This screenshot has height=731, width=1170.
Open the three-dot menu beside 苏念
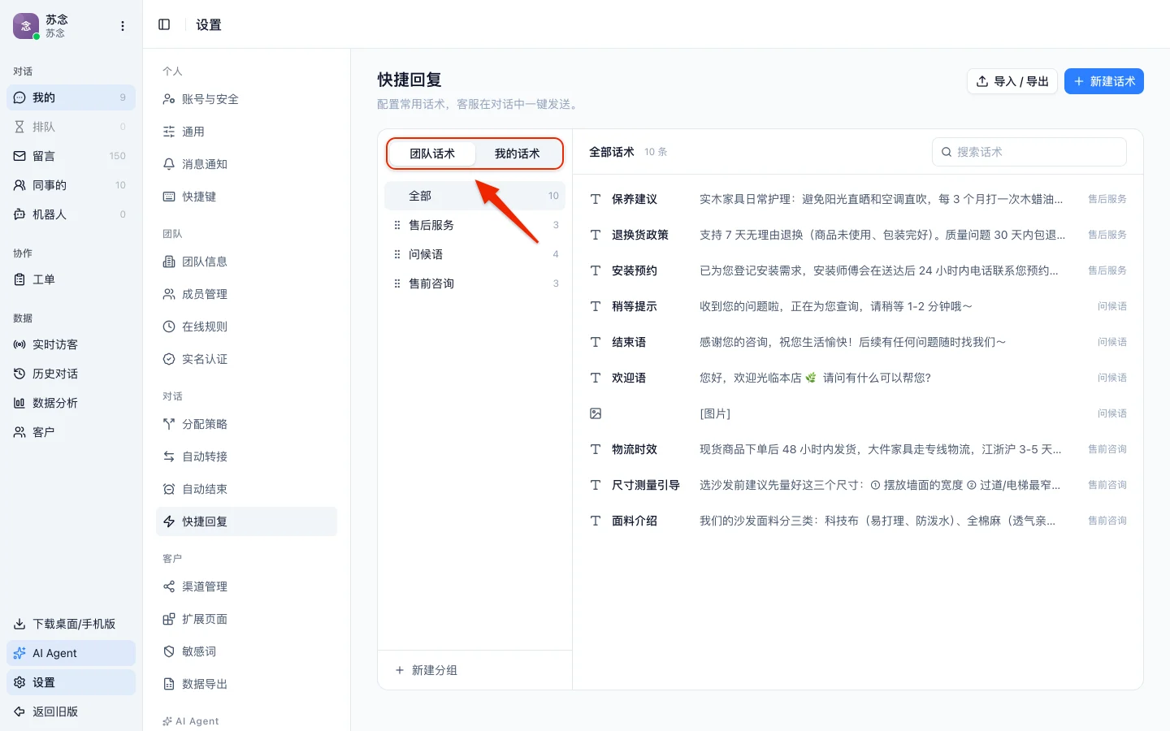[123, 26]
